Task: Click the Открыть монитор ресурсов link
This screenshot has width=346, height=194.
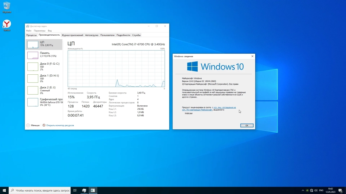Action: click(60, 125)
